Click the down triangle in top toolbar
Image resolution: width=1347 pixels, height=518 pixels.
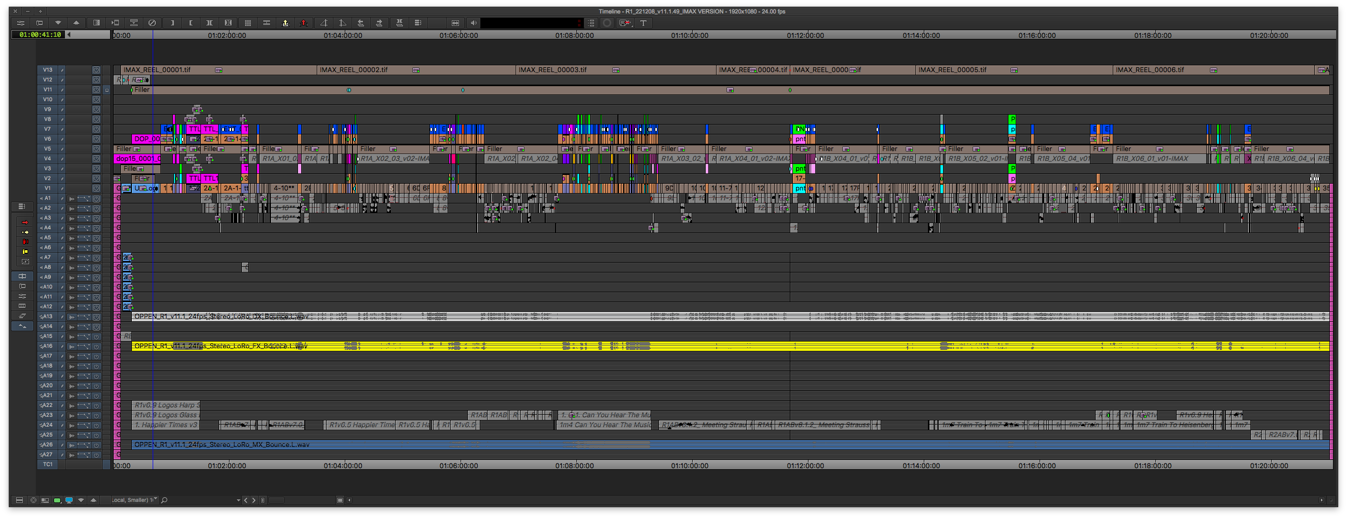point(58,23)
